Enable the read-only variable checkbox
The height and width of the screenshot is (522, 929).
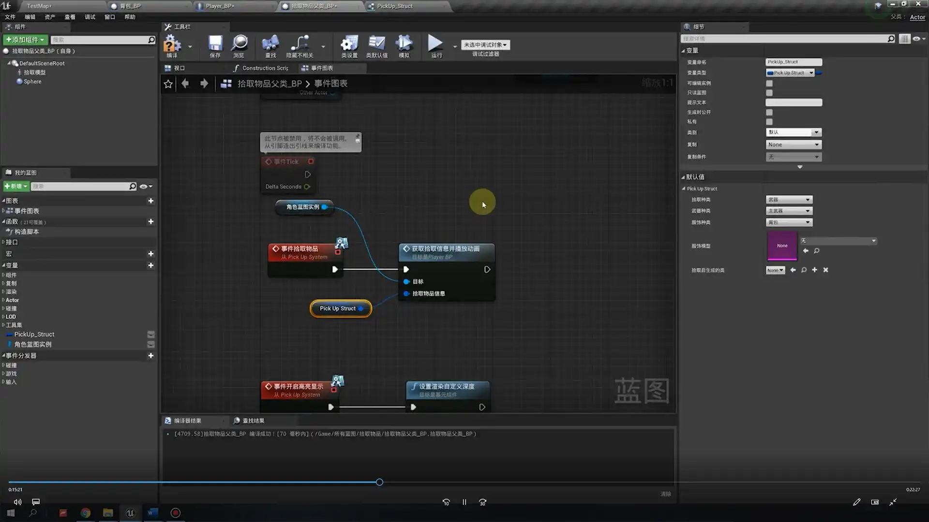[x=769, y=93]
